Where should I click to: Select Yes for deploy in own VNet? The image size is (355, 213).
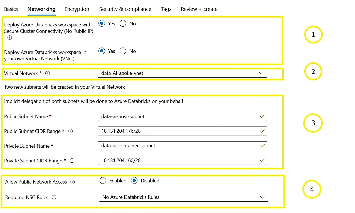pos(102,51)
